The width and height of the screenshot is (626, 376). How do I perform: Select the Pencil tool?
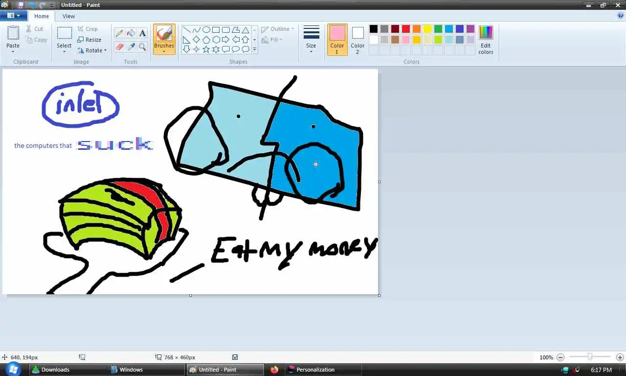[x=119, y=33]
